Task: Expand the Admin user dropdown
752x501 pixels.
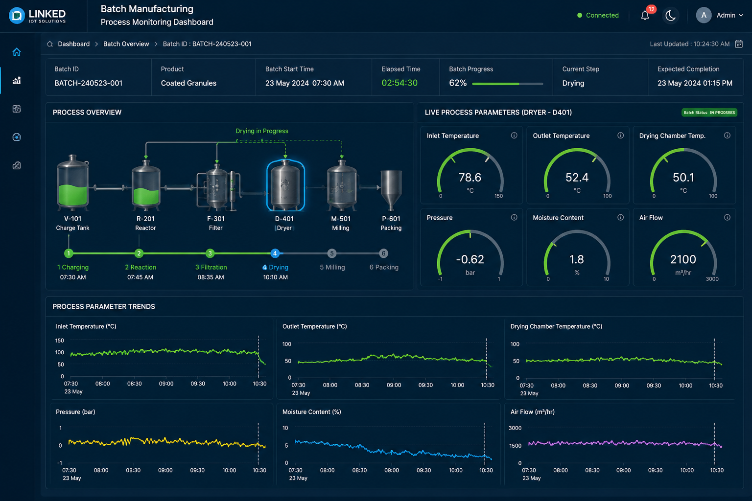Action: pyautogui.click(x=720, y=15)
